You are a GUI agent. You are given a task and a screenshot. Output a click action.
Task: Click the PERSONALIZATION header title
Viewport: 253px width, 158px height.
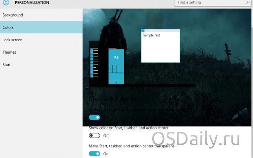pos(32,3)
